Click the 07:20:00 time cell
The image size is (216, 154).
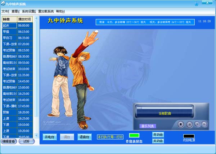pyautogui.click(x=25, y=44)
